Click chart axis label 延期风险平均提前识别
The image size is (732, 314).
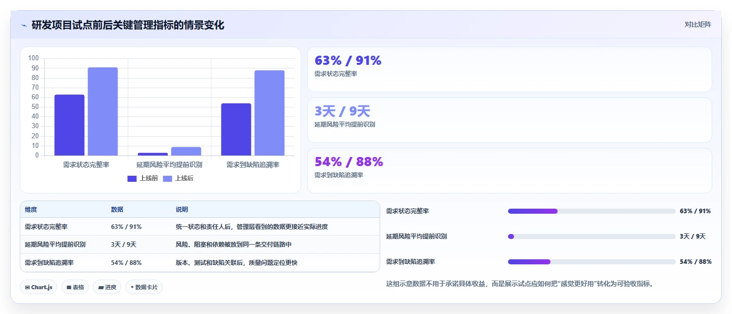(169, 165)
